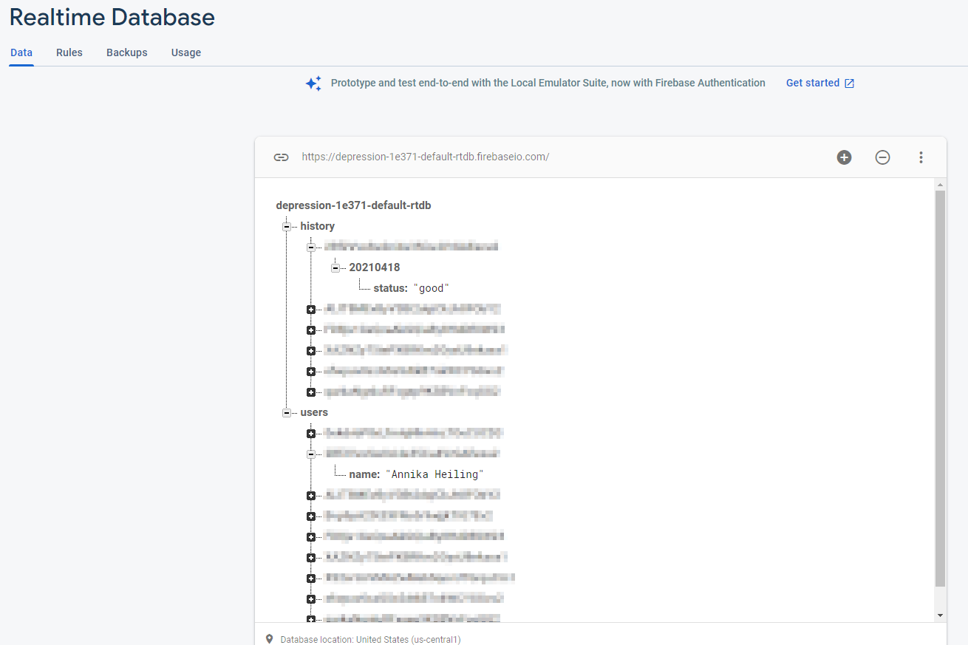Click the status key label
The height and width of the screenshot is (645, 968).
[x=390, y=288]
